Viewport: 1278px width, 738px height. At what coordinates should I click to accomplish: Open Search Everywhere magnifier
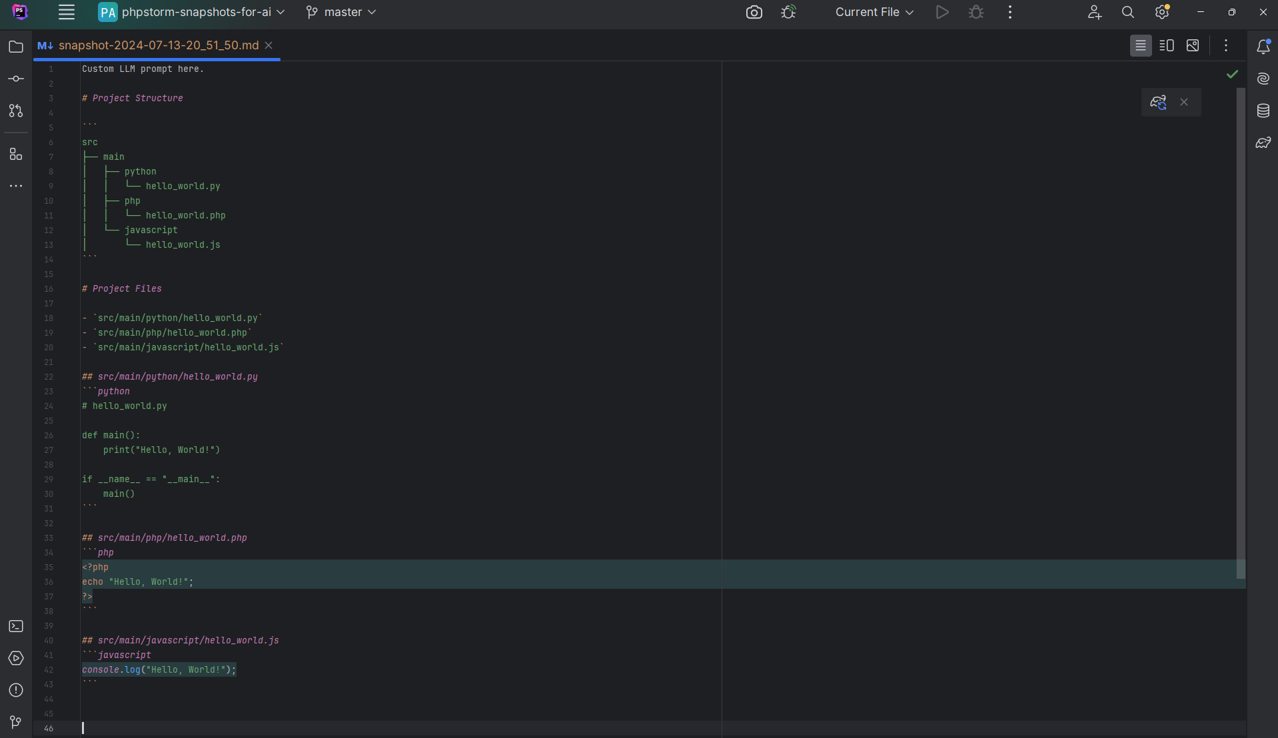point(1127,12)
